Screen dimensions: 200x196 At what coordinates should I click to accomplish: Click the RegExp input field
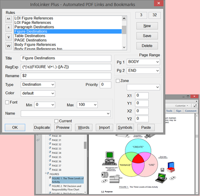click(x=66, y=67)
